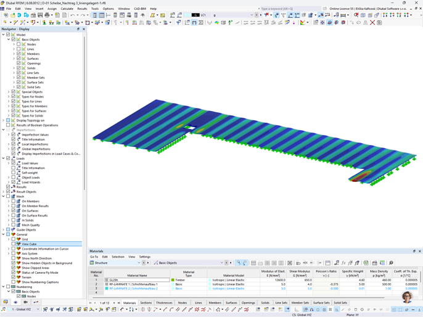This screenshot has height=317, width=423.
Task: Click the Navigator Data tab icon
Action: (6, 302)
